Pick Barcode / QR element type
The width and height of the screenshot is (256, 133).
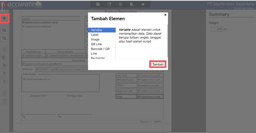pyautogui.click(x=102, y=49)
